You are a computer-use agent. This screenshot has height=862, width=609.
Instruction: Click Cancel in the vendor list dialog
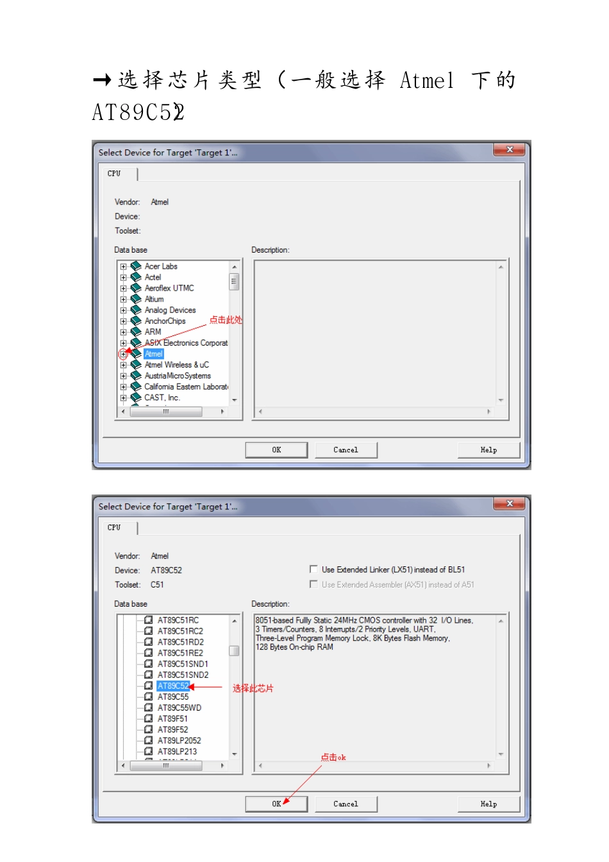coord(346,450)
